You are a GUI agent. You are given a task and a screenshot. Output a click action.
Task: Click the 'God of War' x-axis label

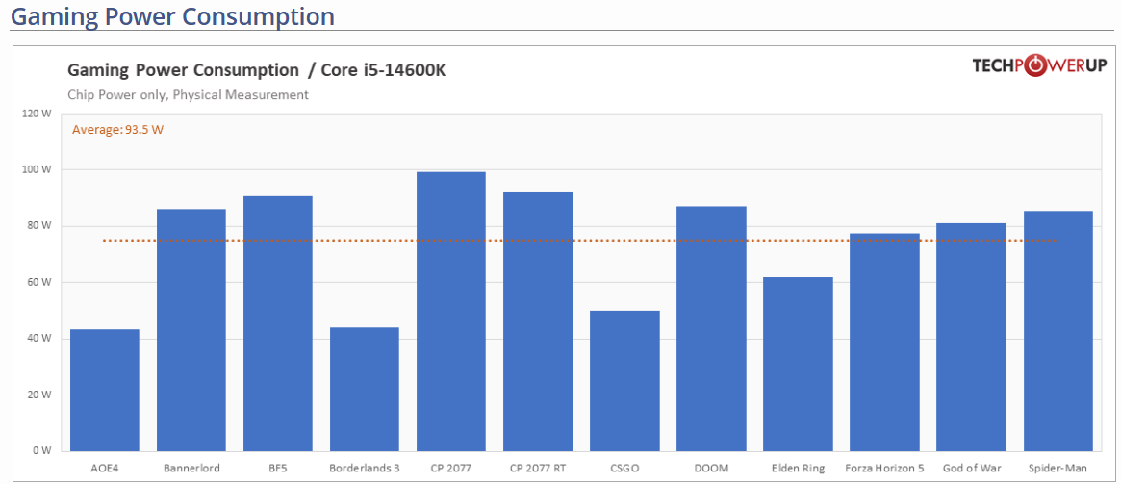click(972, 469)
